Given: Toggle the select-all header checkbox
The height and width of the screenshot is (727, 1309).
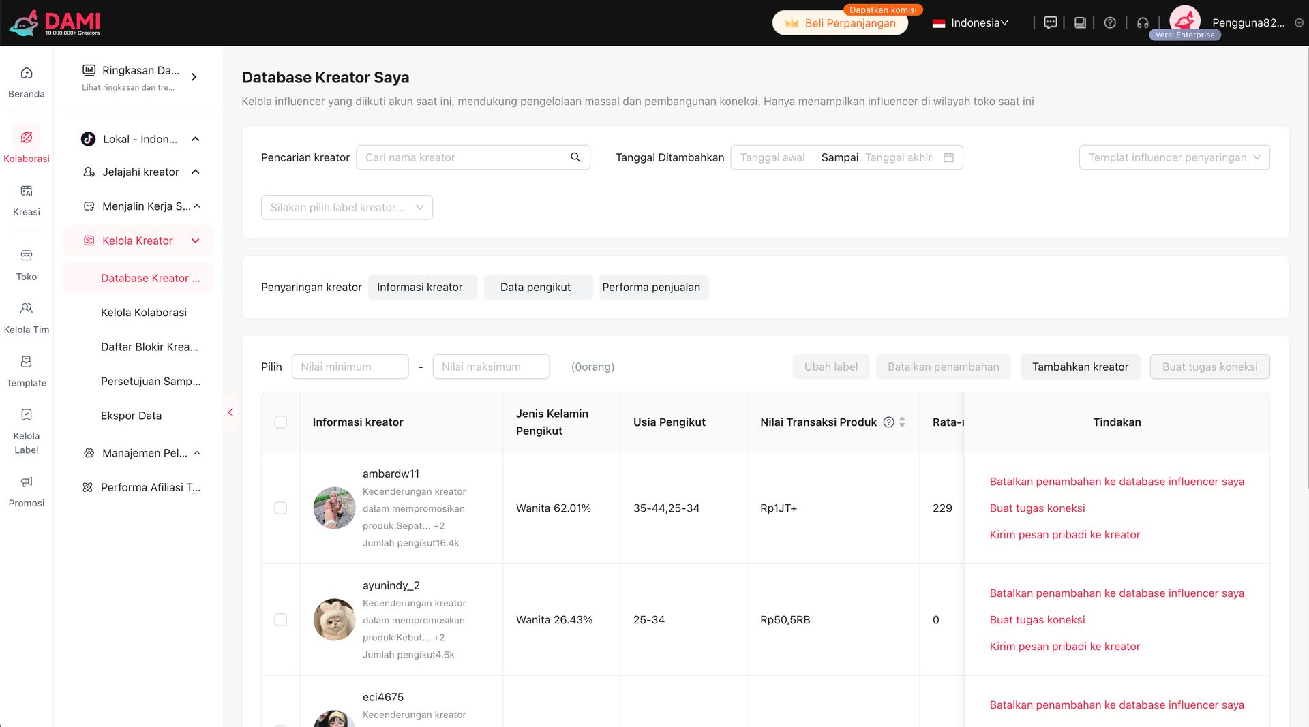Looking at the screenshot, I should click(x=280, y=422).
